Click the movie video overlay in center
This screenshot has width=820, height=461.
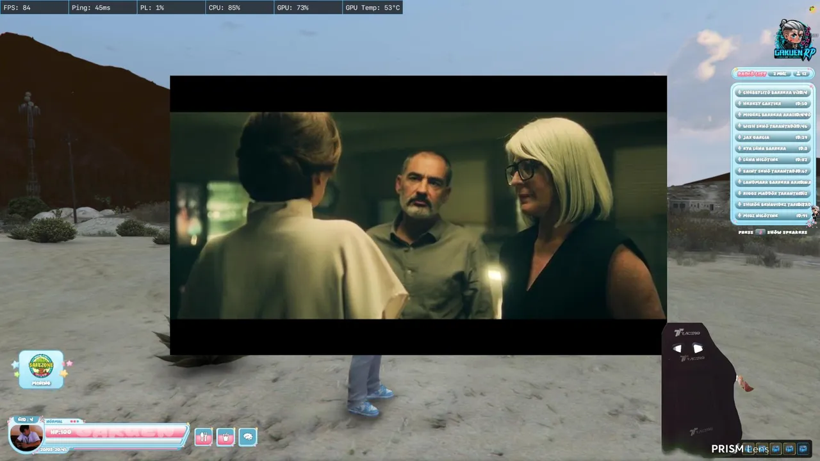418,215
